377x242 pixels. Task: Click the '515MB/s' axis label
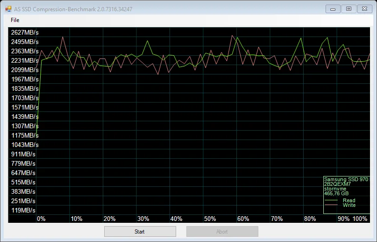coord(23,182)
